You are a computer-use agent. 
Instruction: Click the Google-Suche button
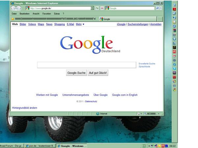coord(77,73)
